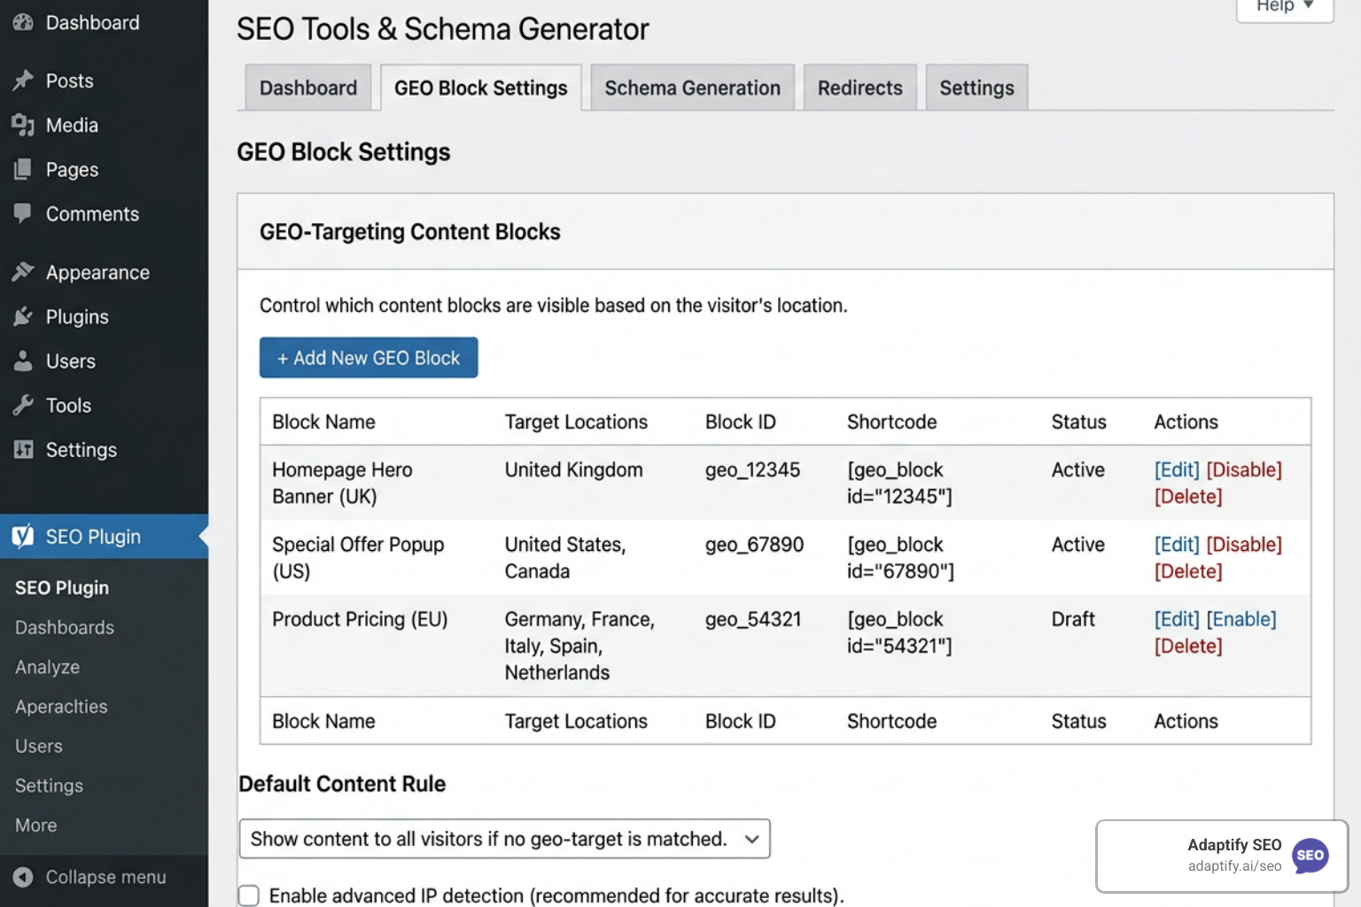Click shortcode [geo_block id="54321"]
Screen dimensions: 1361x907
click(x=899, y=632)
